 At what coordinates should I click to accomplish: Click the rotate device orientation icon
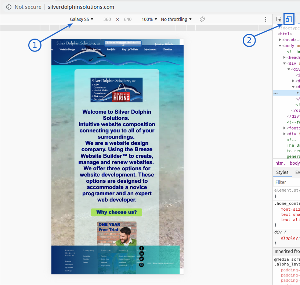[x=202, y=19]
